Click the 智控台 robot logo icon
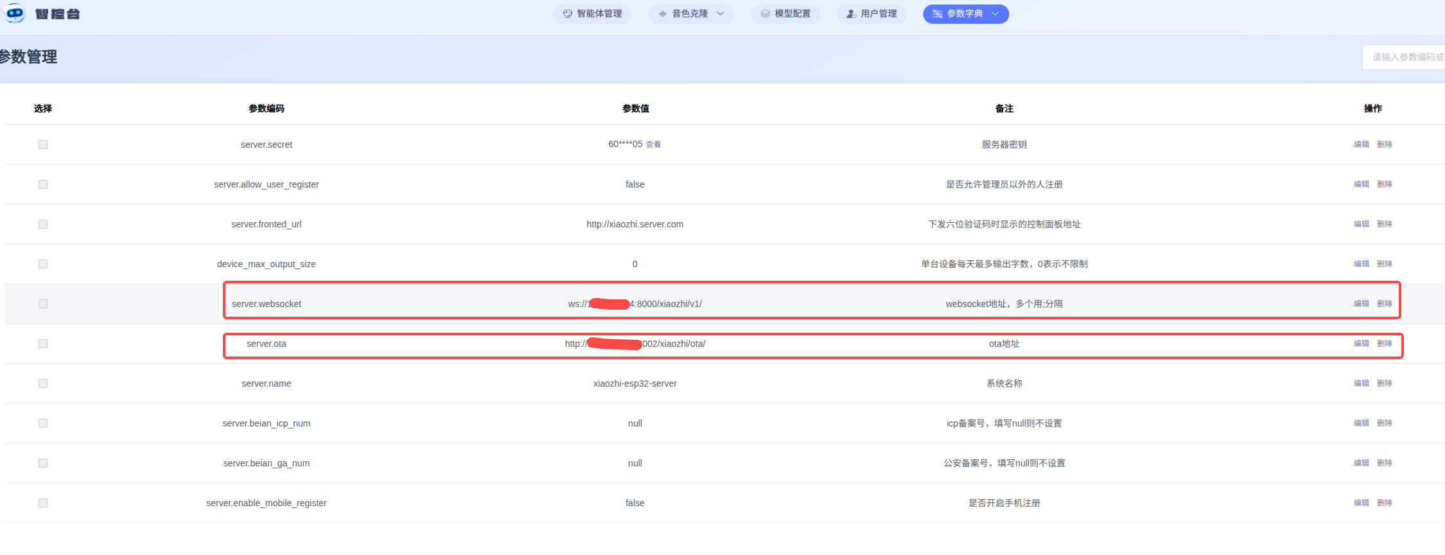Viewport: 1445px width, 555px height. (x=15, y=13)
